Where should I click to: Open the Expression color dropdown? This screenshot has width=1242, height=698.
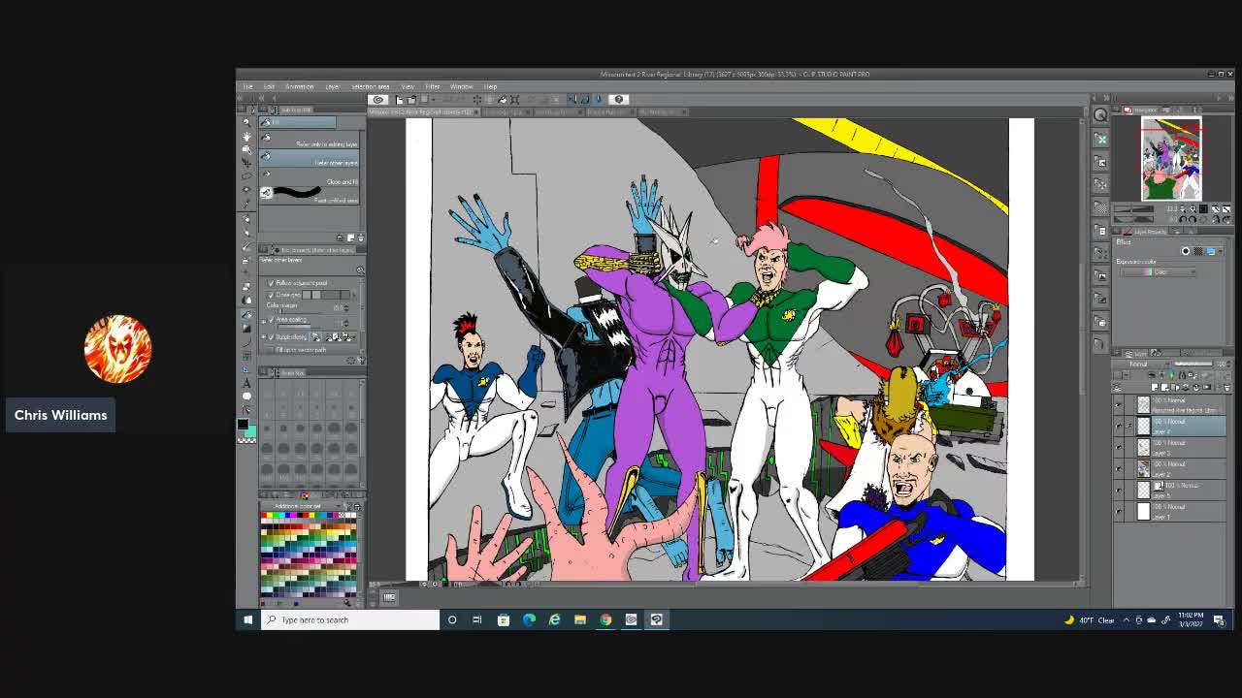(1160, 271)
